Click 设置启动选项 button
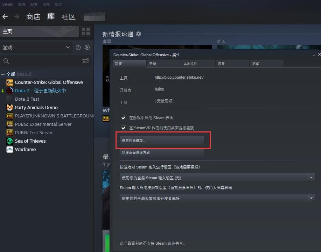Screen dimensions: 321x252 pos(162,141)
